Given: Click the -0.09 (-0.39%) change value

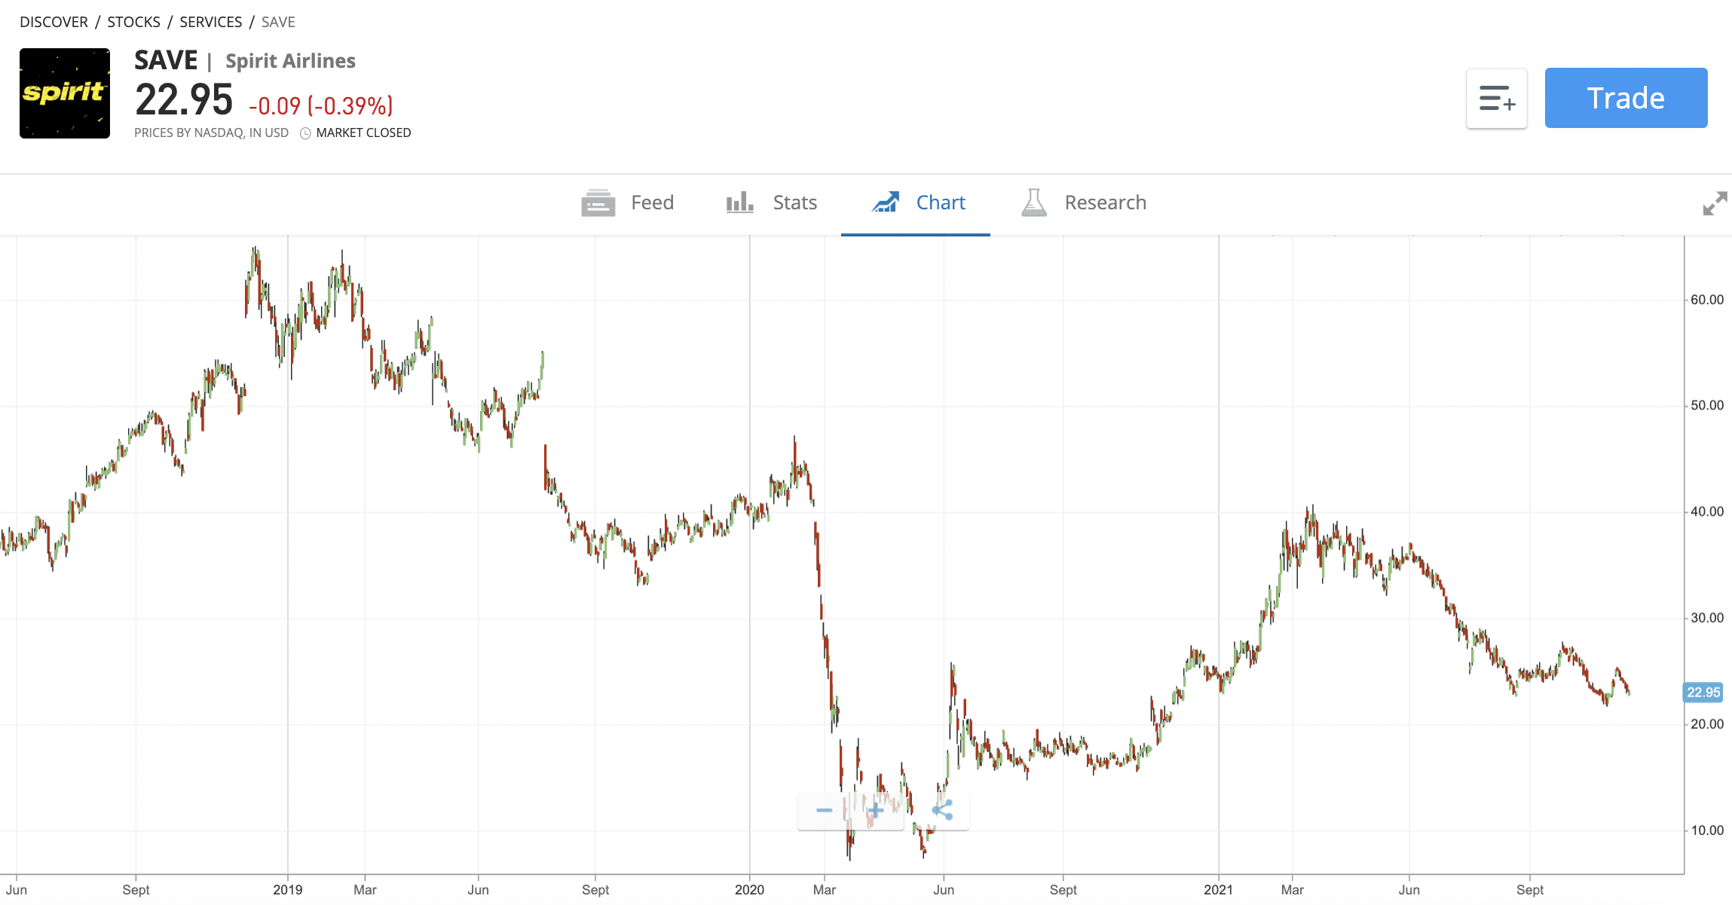Looking at the screenshot, I should 321,105.
